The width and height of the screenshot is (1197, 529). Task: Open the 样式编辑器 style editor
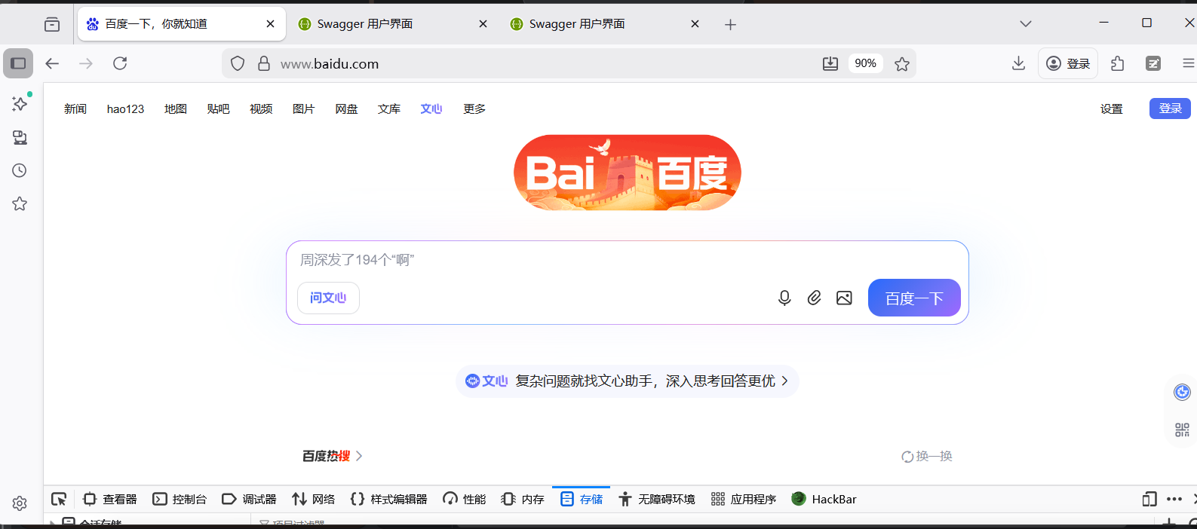point(388,499)
